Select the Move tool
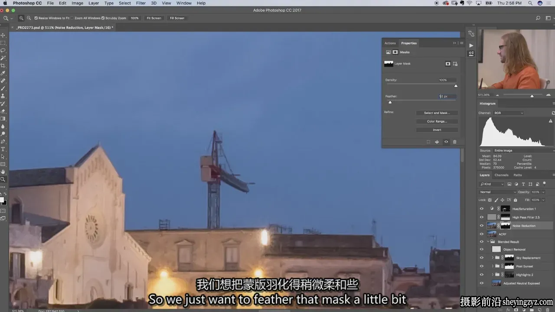This screenshot has height=312, width=555. [3, 35]
